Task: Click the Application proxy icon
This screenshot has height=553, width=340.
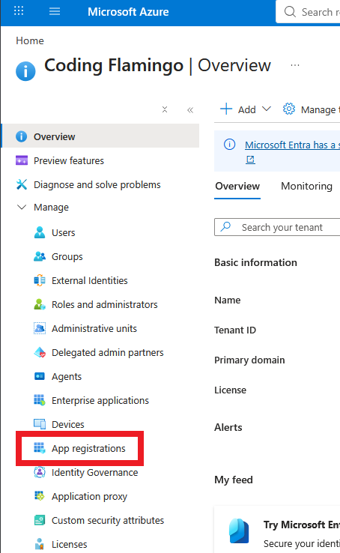Action: pos(40,496)
